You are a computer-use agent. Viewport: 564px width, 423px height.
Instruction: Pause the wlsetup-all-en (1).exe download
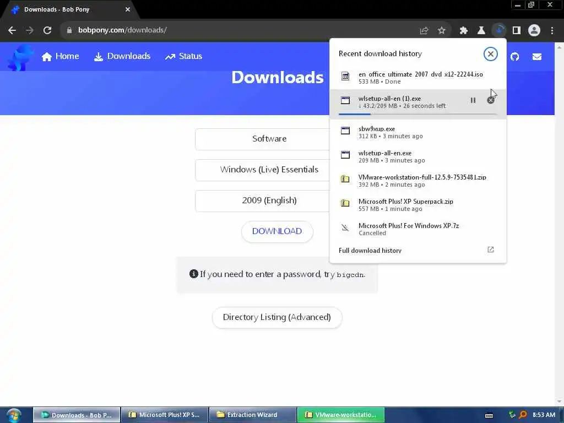473,100
